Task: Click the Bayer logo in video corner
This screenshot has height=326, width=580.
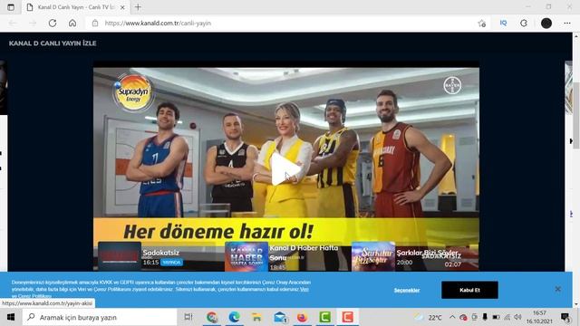Action: point(452,85)
